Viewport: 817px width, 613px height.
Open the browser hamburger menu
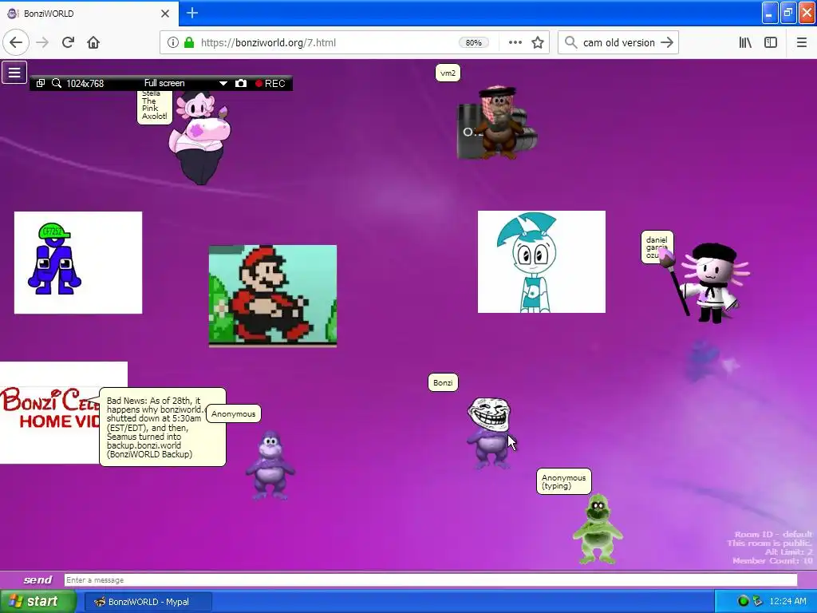[x=801, y=43]
